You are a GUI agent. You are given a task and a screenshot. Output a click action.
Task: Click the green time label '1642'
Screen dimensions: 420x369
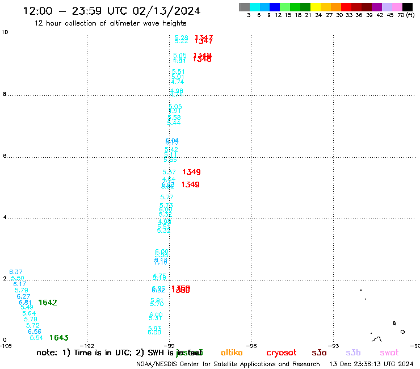pos(48,303)
